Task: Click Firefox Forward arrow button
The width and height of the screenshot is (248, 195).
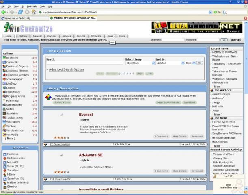Action: 12,12
